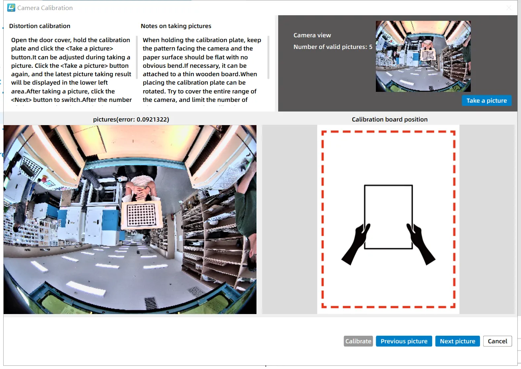Screen dimensions: 521x369
Task: Click the live Camera view thumbnail
Action: click(x=423, y=57)
